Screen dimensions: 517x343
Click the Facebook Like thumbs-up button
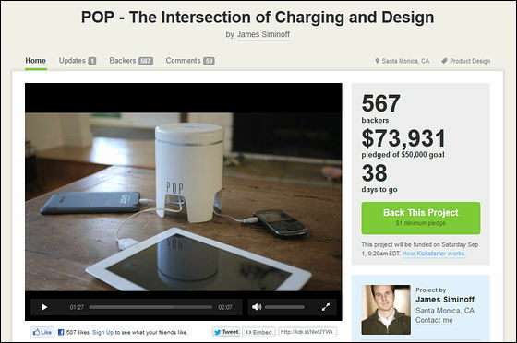tap(42, 332)
